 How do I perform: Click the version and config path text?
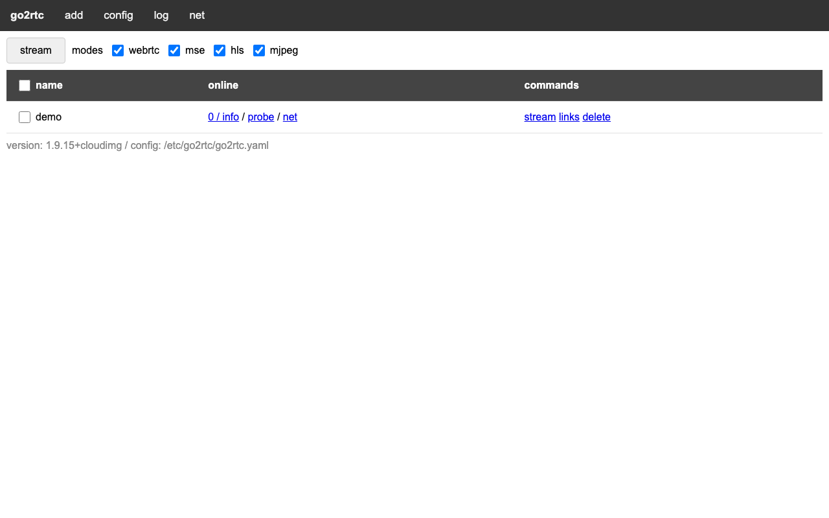click(x=137, y=146)
